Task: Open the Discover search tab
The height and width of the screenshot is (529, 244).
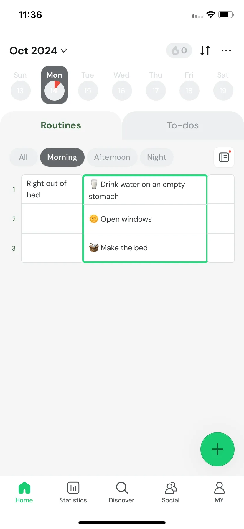Action: (x=122, y=493)
